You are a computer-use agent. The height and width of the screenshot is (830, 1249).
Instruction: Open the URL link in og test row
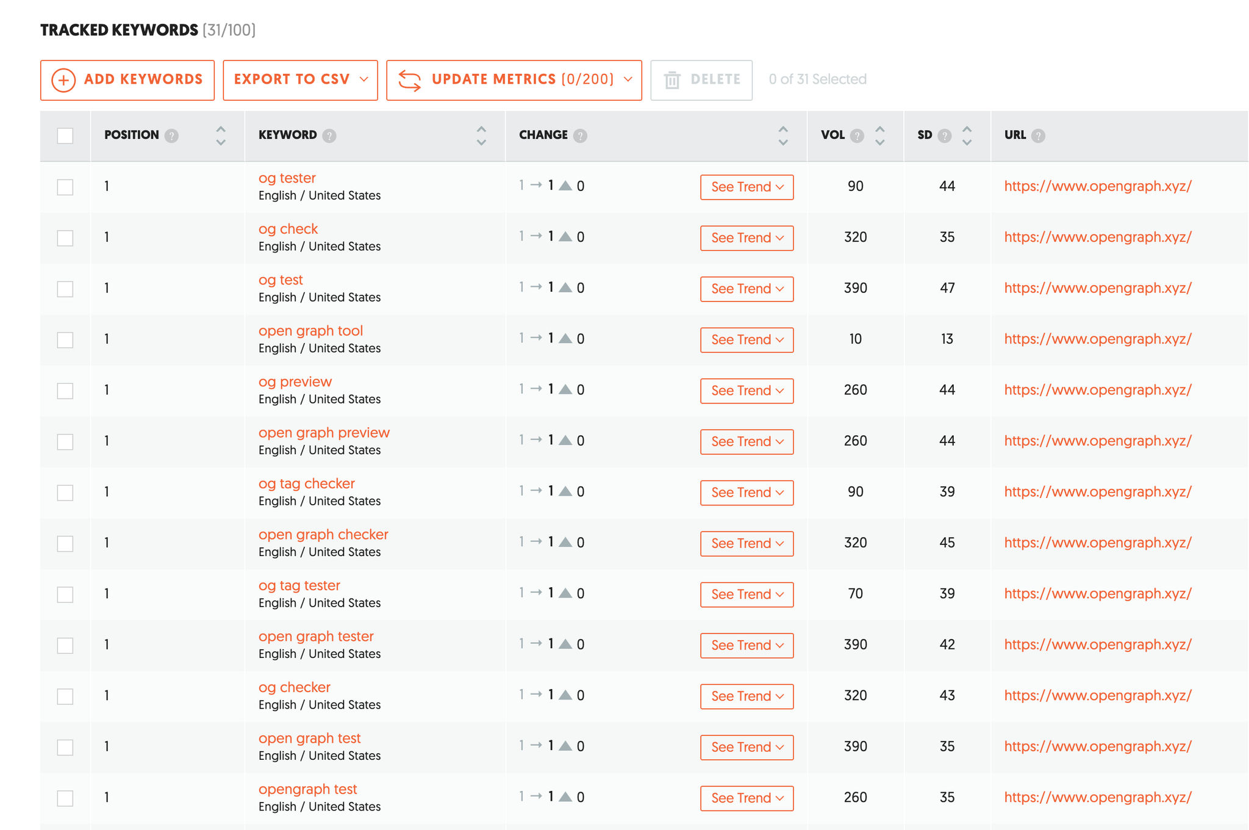[1098, 288]
